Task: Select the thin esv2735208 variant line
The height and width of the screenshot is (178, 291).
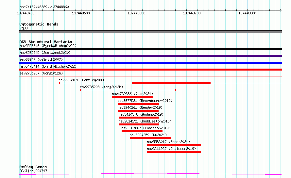Action: 128,90
